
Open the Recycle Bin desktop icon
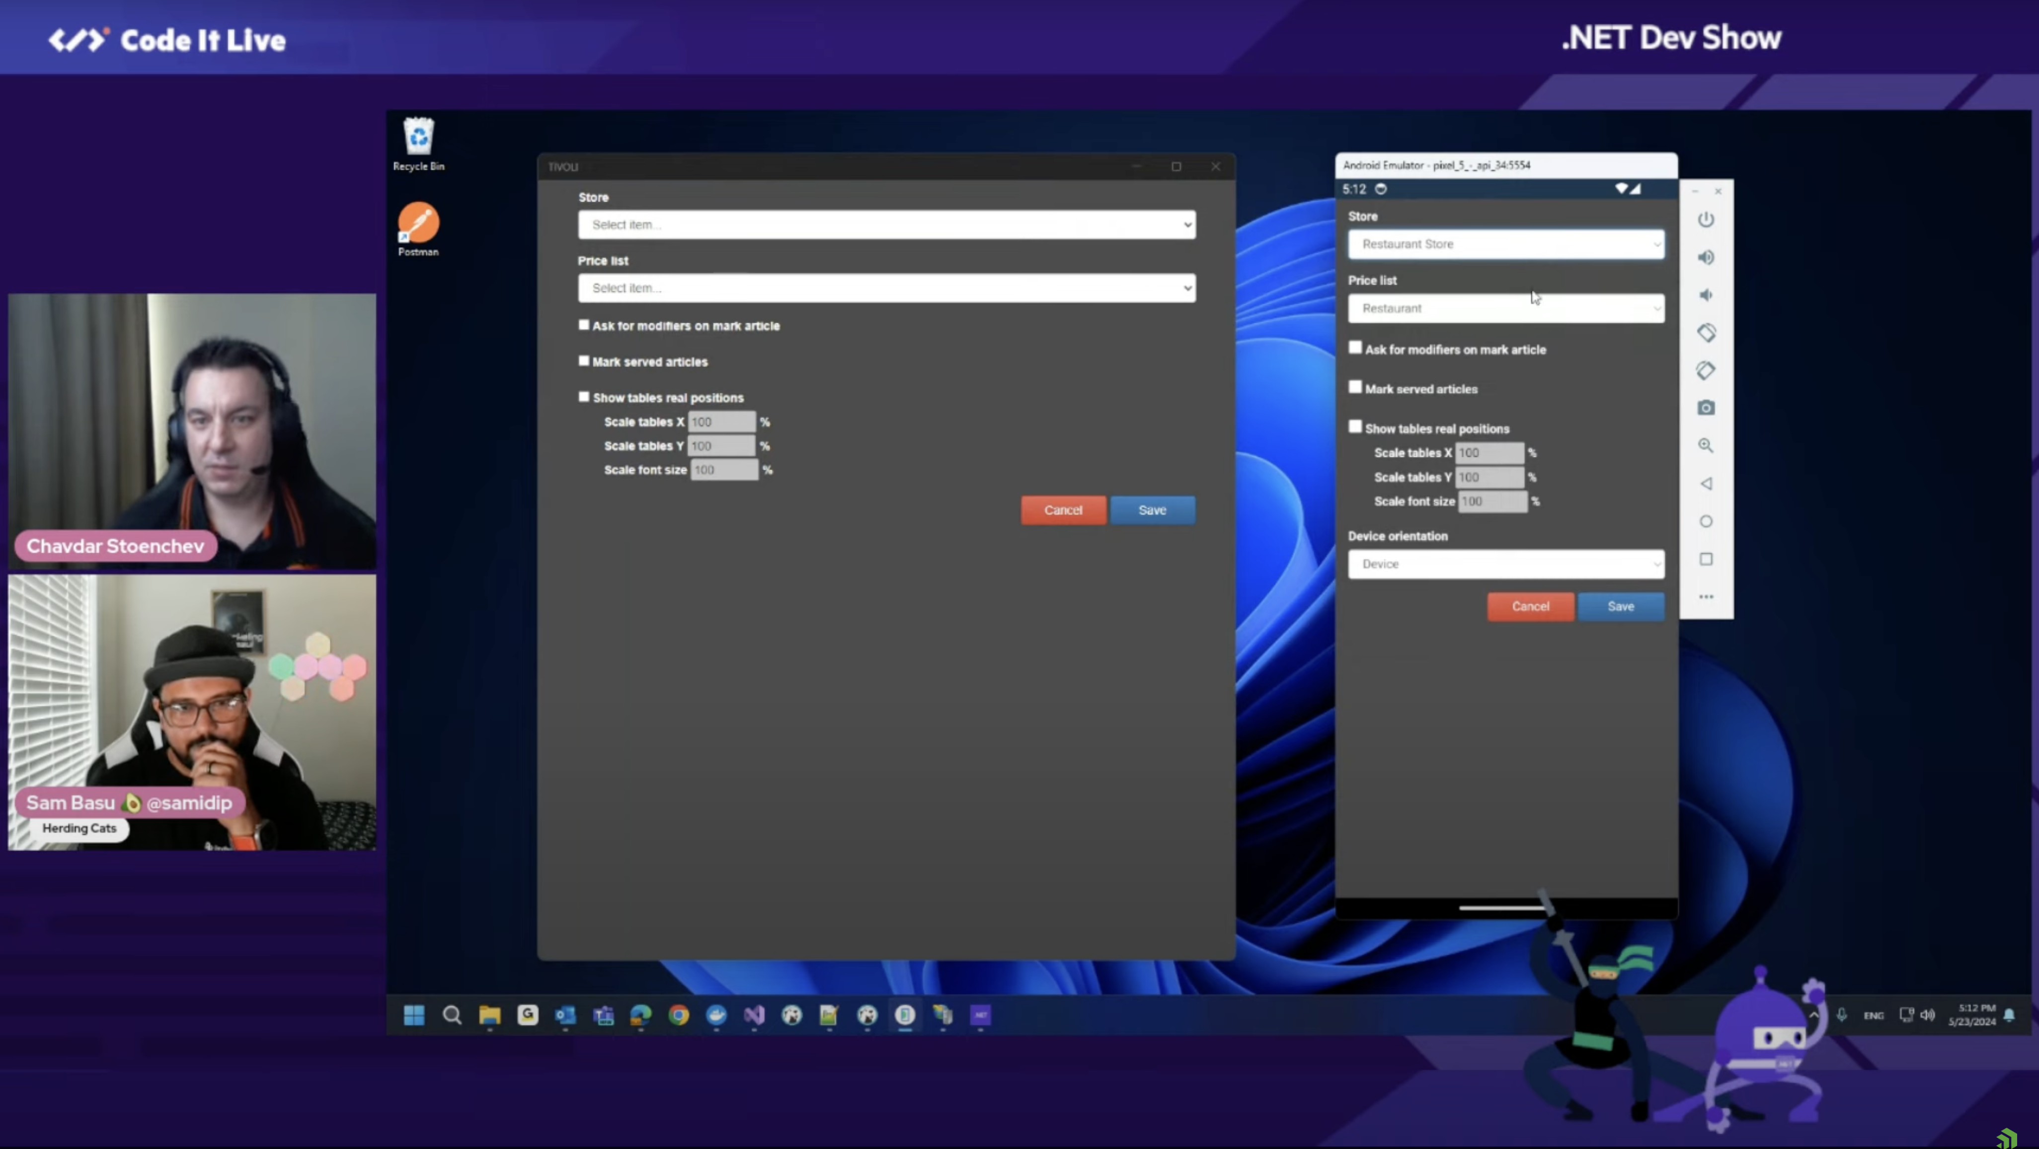pyautogui.click(x=419, y=144)
